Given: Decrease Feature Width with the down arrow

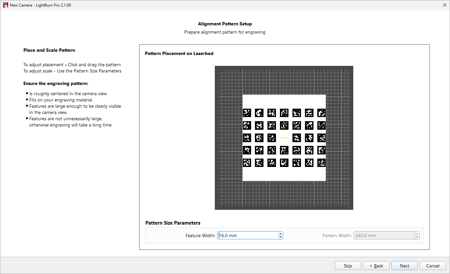Looking at the screenshot, I should [x=281, y=237].
